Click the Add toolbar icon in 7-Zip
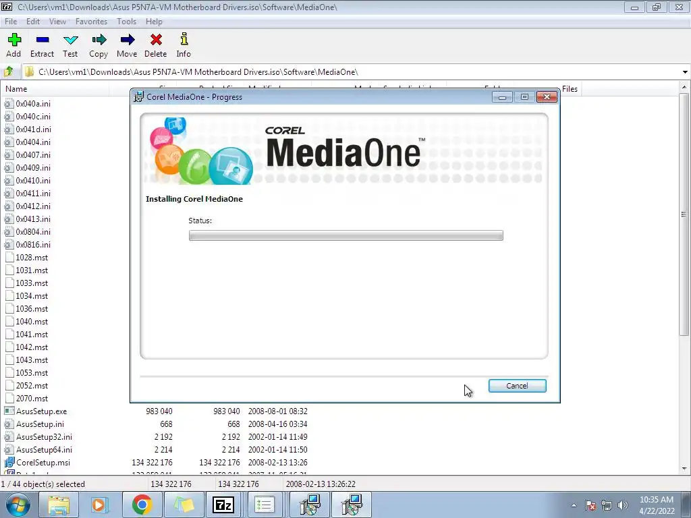This screenshot has width=691, height=518. pos(14,40)
